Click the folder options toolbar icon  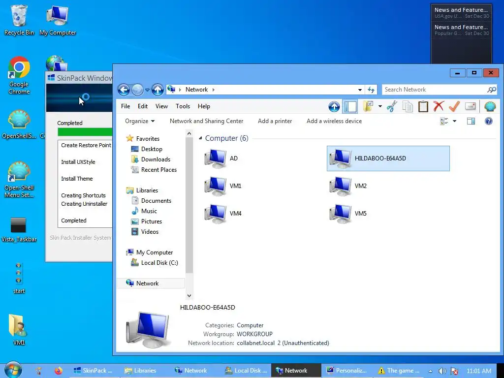(x=368, y=106)
